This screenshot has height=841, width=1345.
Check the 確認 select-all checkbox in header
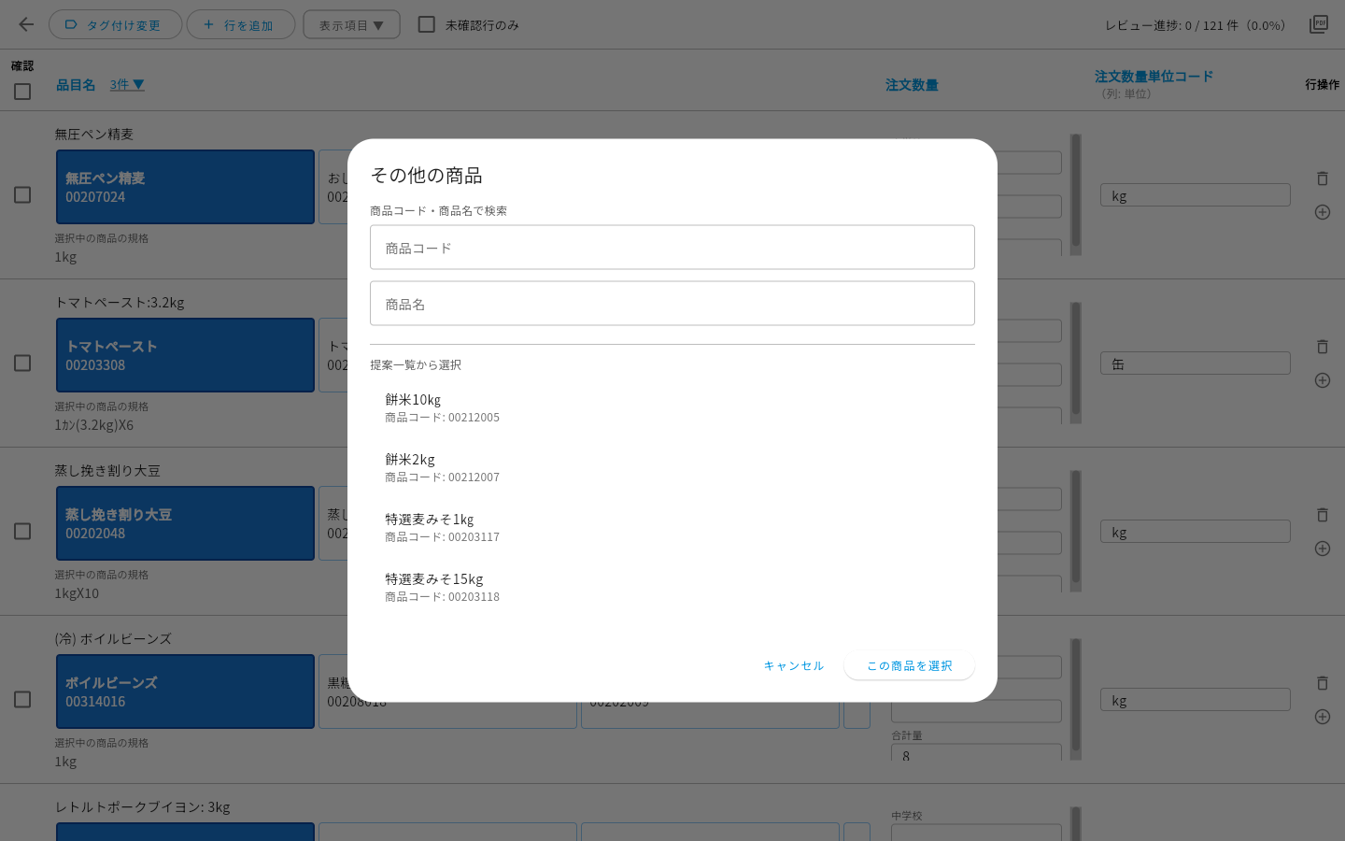click(x=22, y=92)
